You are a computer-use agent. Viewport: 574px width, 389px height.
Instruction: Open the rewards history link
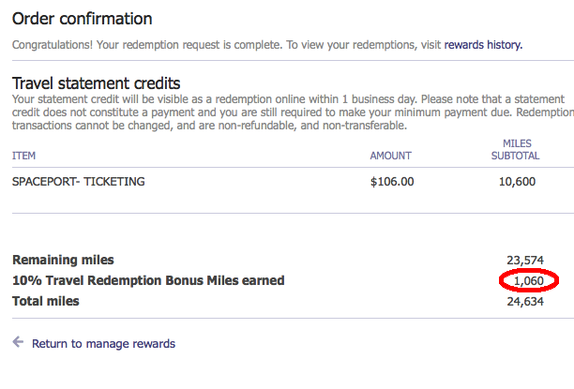483,45
